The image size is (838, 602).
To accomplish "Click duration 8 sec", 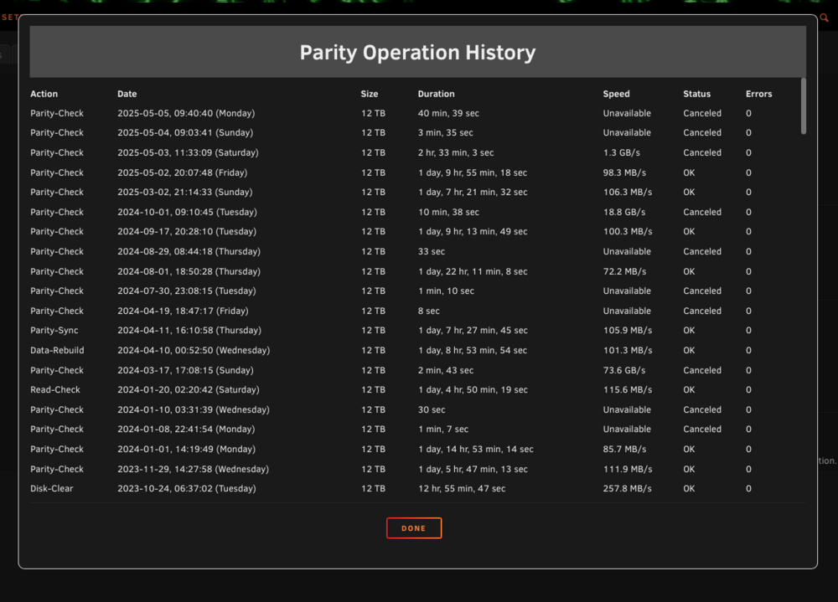I will click(428, 311).
